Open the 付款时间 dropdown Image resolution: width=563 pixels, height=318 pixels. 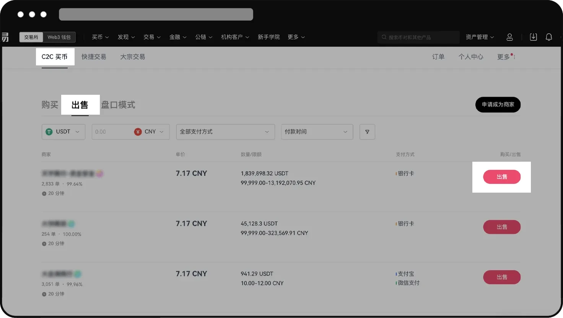(x=317, y=131)
